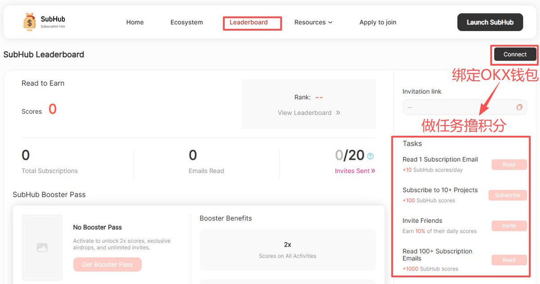Copy the invitation link
Image resolution: width=540 pixels, height=284 pixels.
click(x=519, y=107)
